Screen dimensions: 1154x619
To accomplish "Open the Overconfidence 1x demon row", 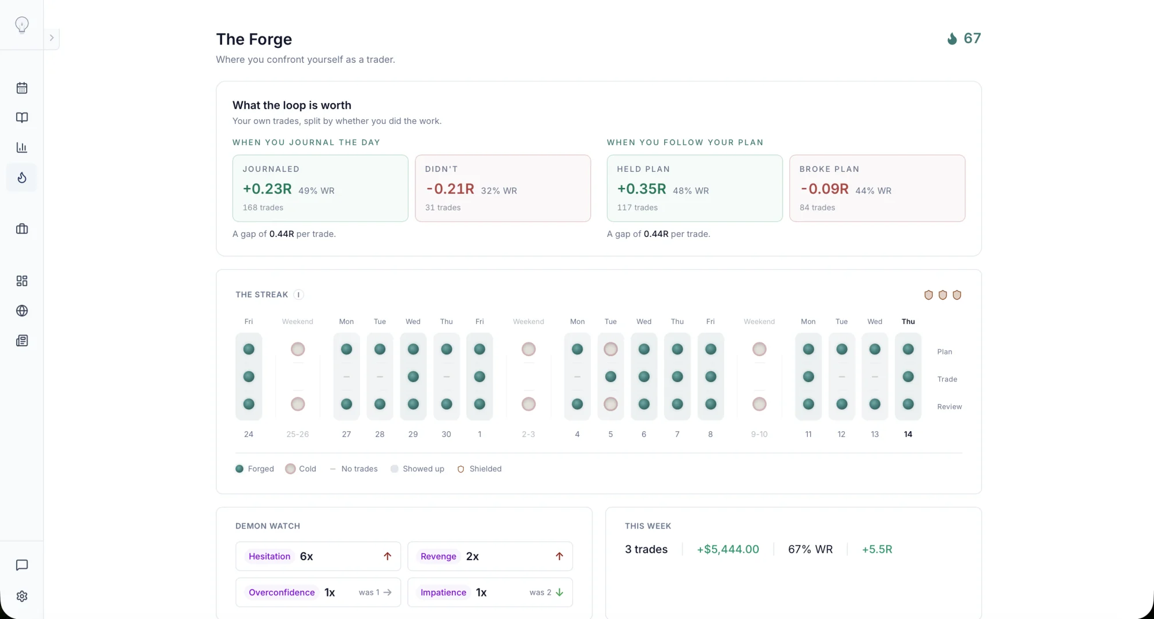I will pos(318,592).
